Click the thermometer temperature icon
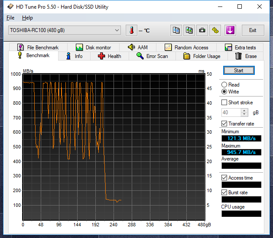Image resolution: width=273 pixels, height=238 pixels. 131,30
